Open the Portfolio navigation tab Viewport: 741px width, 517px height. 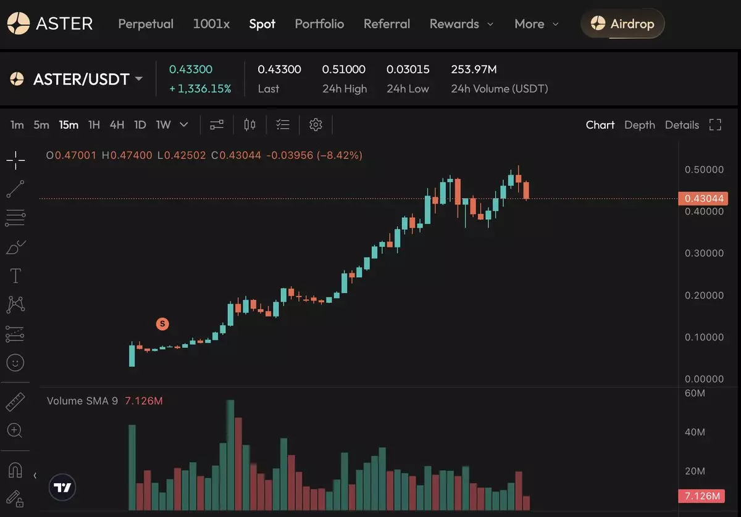[x=319, y=24]
